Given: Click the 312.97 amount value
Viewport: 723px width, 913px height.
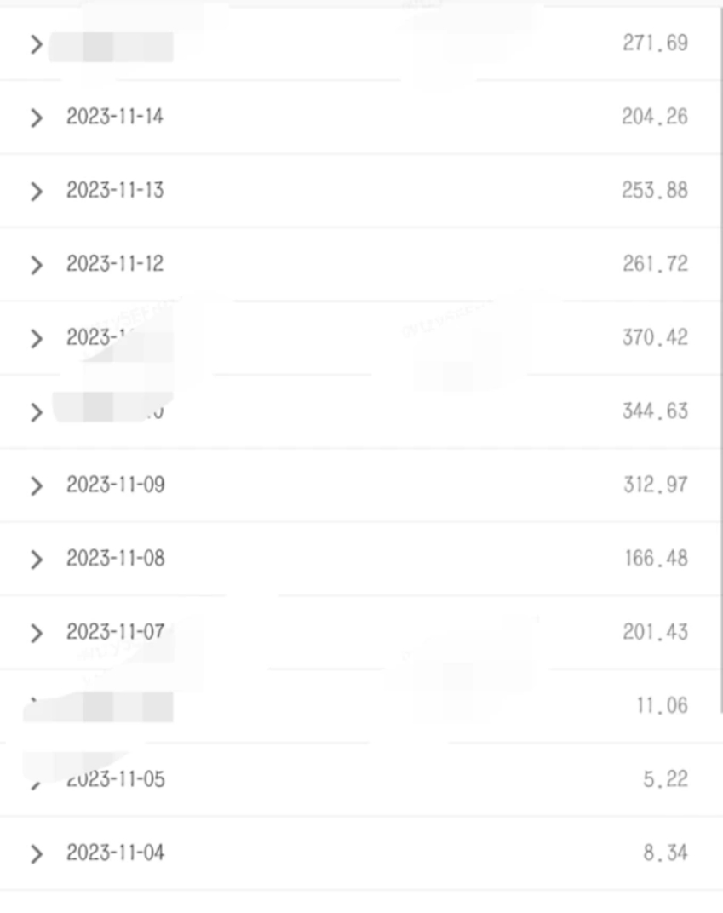Looking at the screenshot, I should coord(654,485).
